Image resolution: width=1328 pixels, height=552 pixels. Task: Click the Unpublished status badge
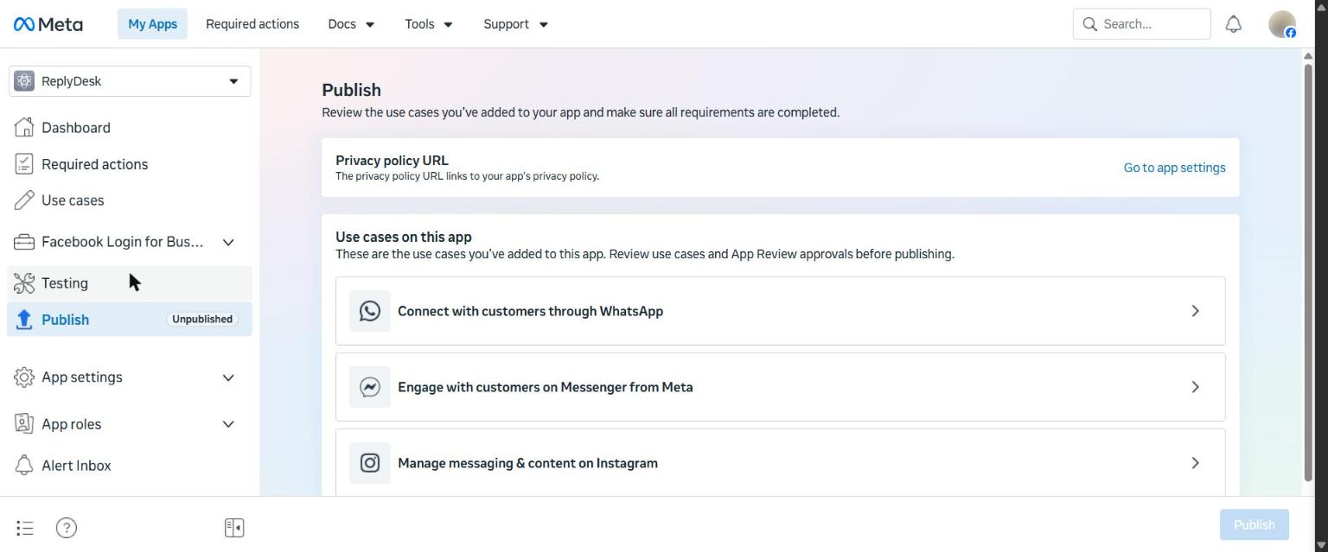[202, 319]
